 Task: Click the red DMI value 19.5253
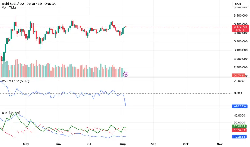(x=239, y=130)
